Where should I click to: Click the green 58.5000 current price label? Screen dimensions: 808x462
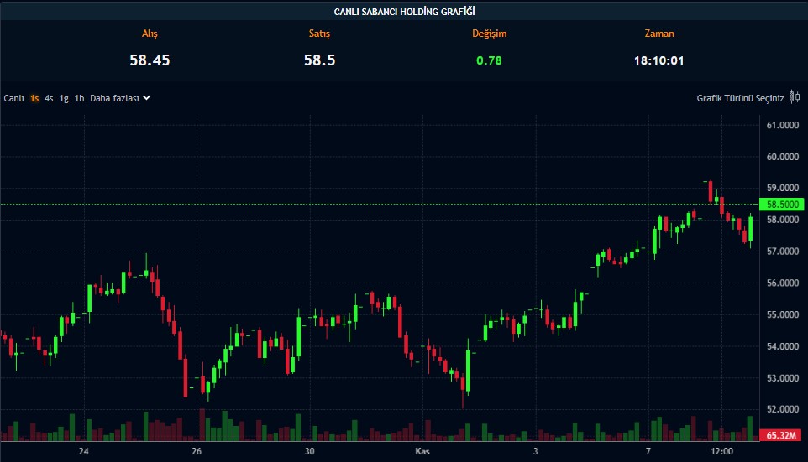click(x=780, y=204)
